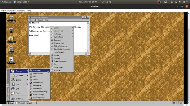The height and width of the screenshot is (106, 190).
Task: Expand the Find submenu in Start menu
Action: (19, 84)
